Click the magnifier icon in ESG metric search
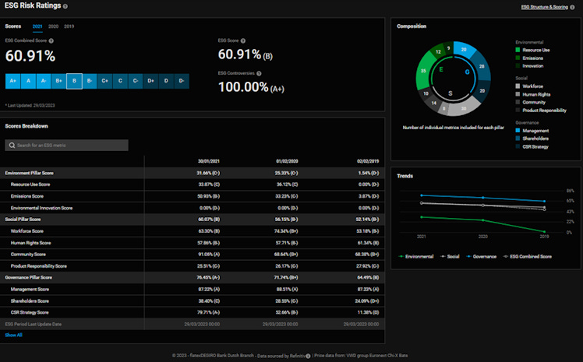 point(12,145)
